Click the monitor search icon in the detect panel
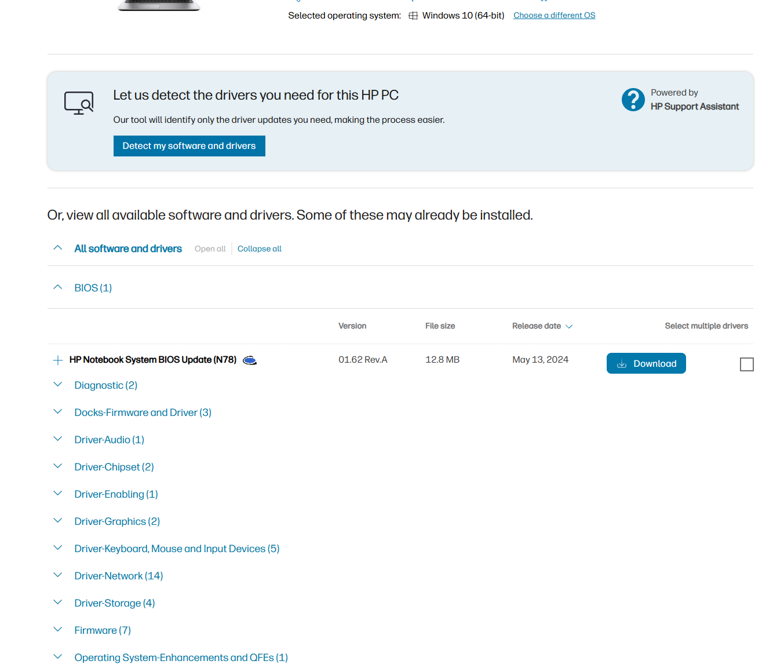Screen dimensions: 784x668 click(79, 103)
